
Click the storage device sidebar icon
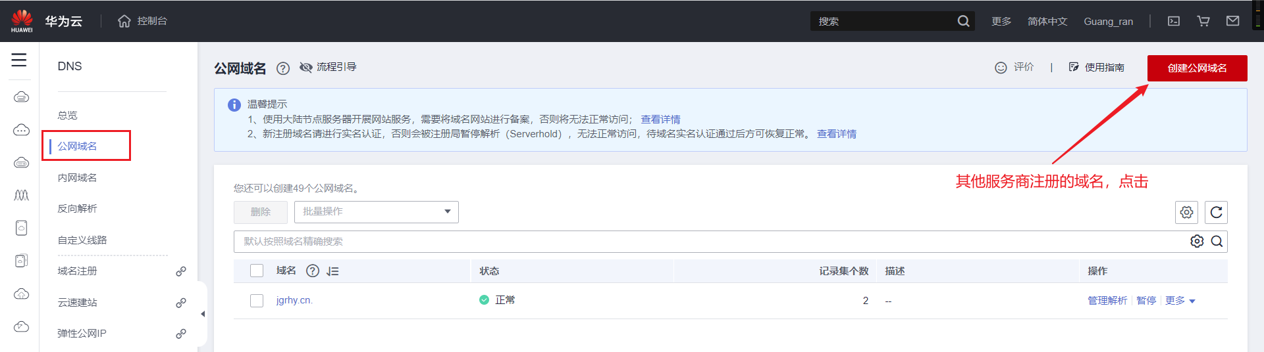click(21, 228)
